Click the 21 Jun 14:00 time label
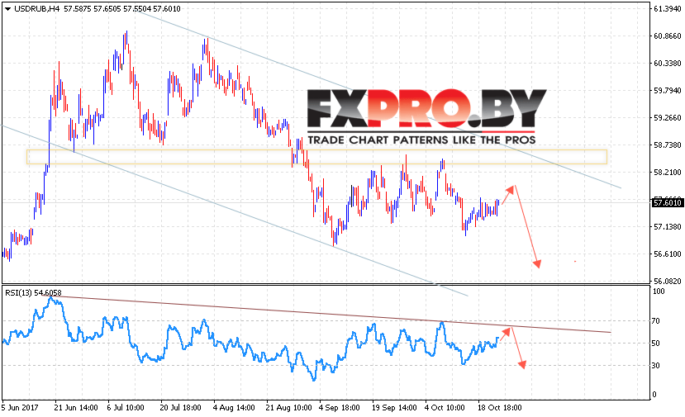This screenshot has width=685, height=417. pos(76,408)
